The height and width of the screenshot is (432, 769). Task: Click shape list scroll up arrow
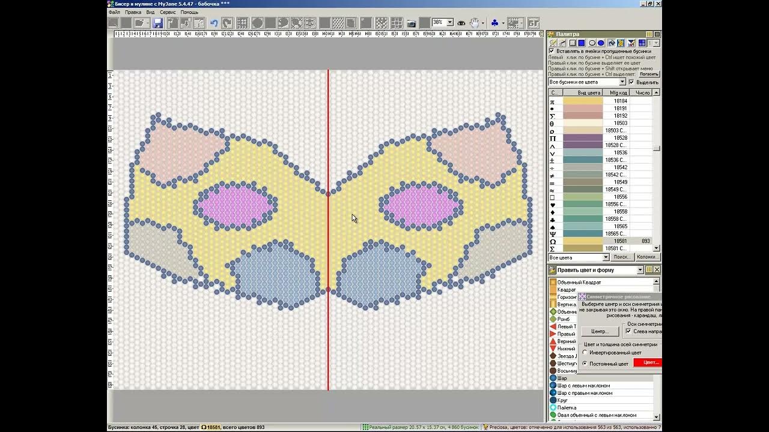[x=656, y=281]
